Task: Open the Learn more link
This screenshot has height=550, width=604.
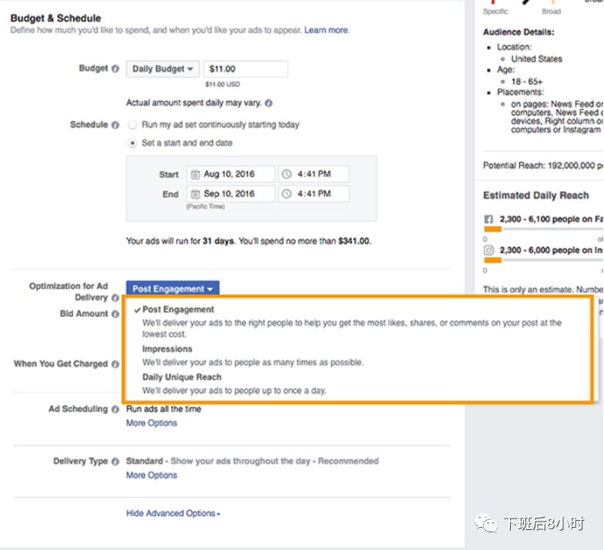Action: [x=327, y=30]
